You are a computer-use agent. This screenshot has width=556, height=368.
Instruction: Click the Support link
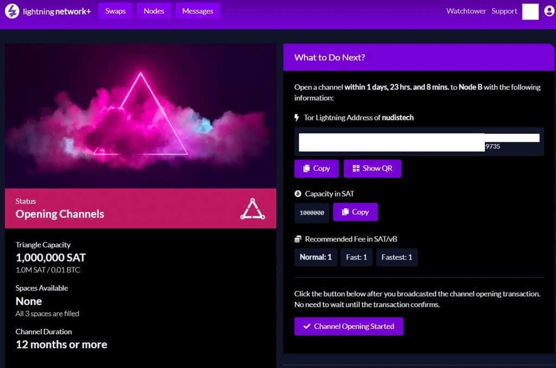pyautogui.click(x=504, y=11)
